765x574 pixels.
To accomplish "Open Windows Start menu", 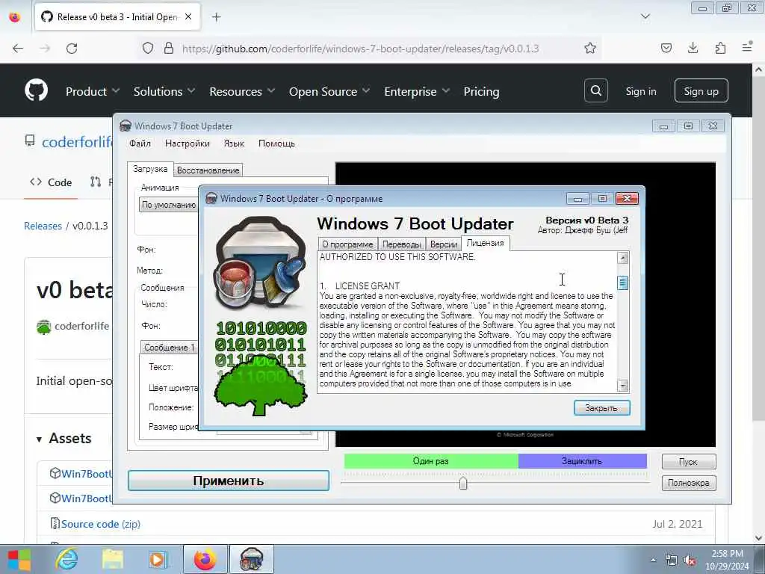I will 19,559.
